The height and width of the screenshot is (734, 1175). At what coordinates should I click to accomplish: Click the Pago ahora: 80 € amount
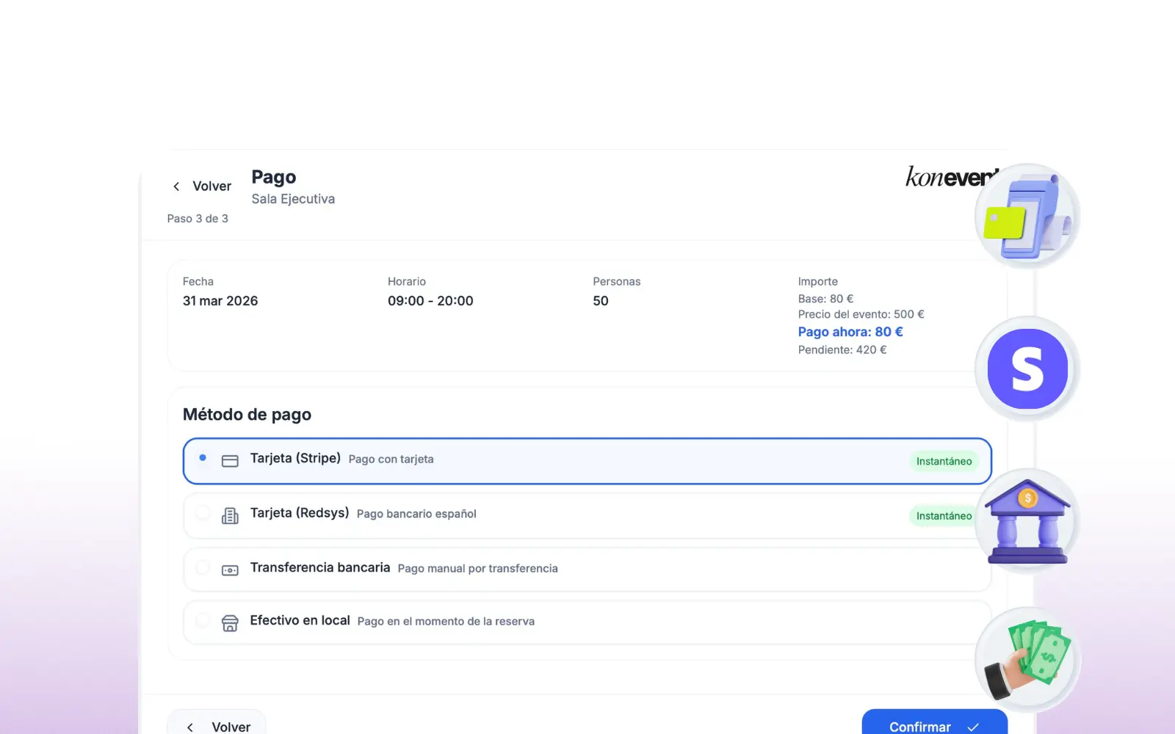click(x=850, y=332)
